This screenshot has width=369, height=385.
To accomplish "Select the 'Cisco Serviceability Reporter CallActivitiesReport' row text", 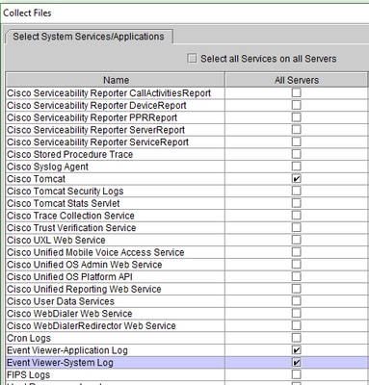I will pos(109,93).
